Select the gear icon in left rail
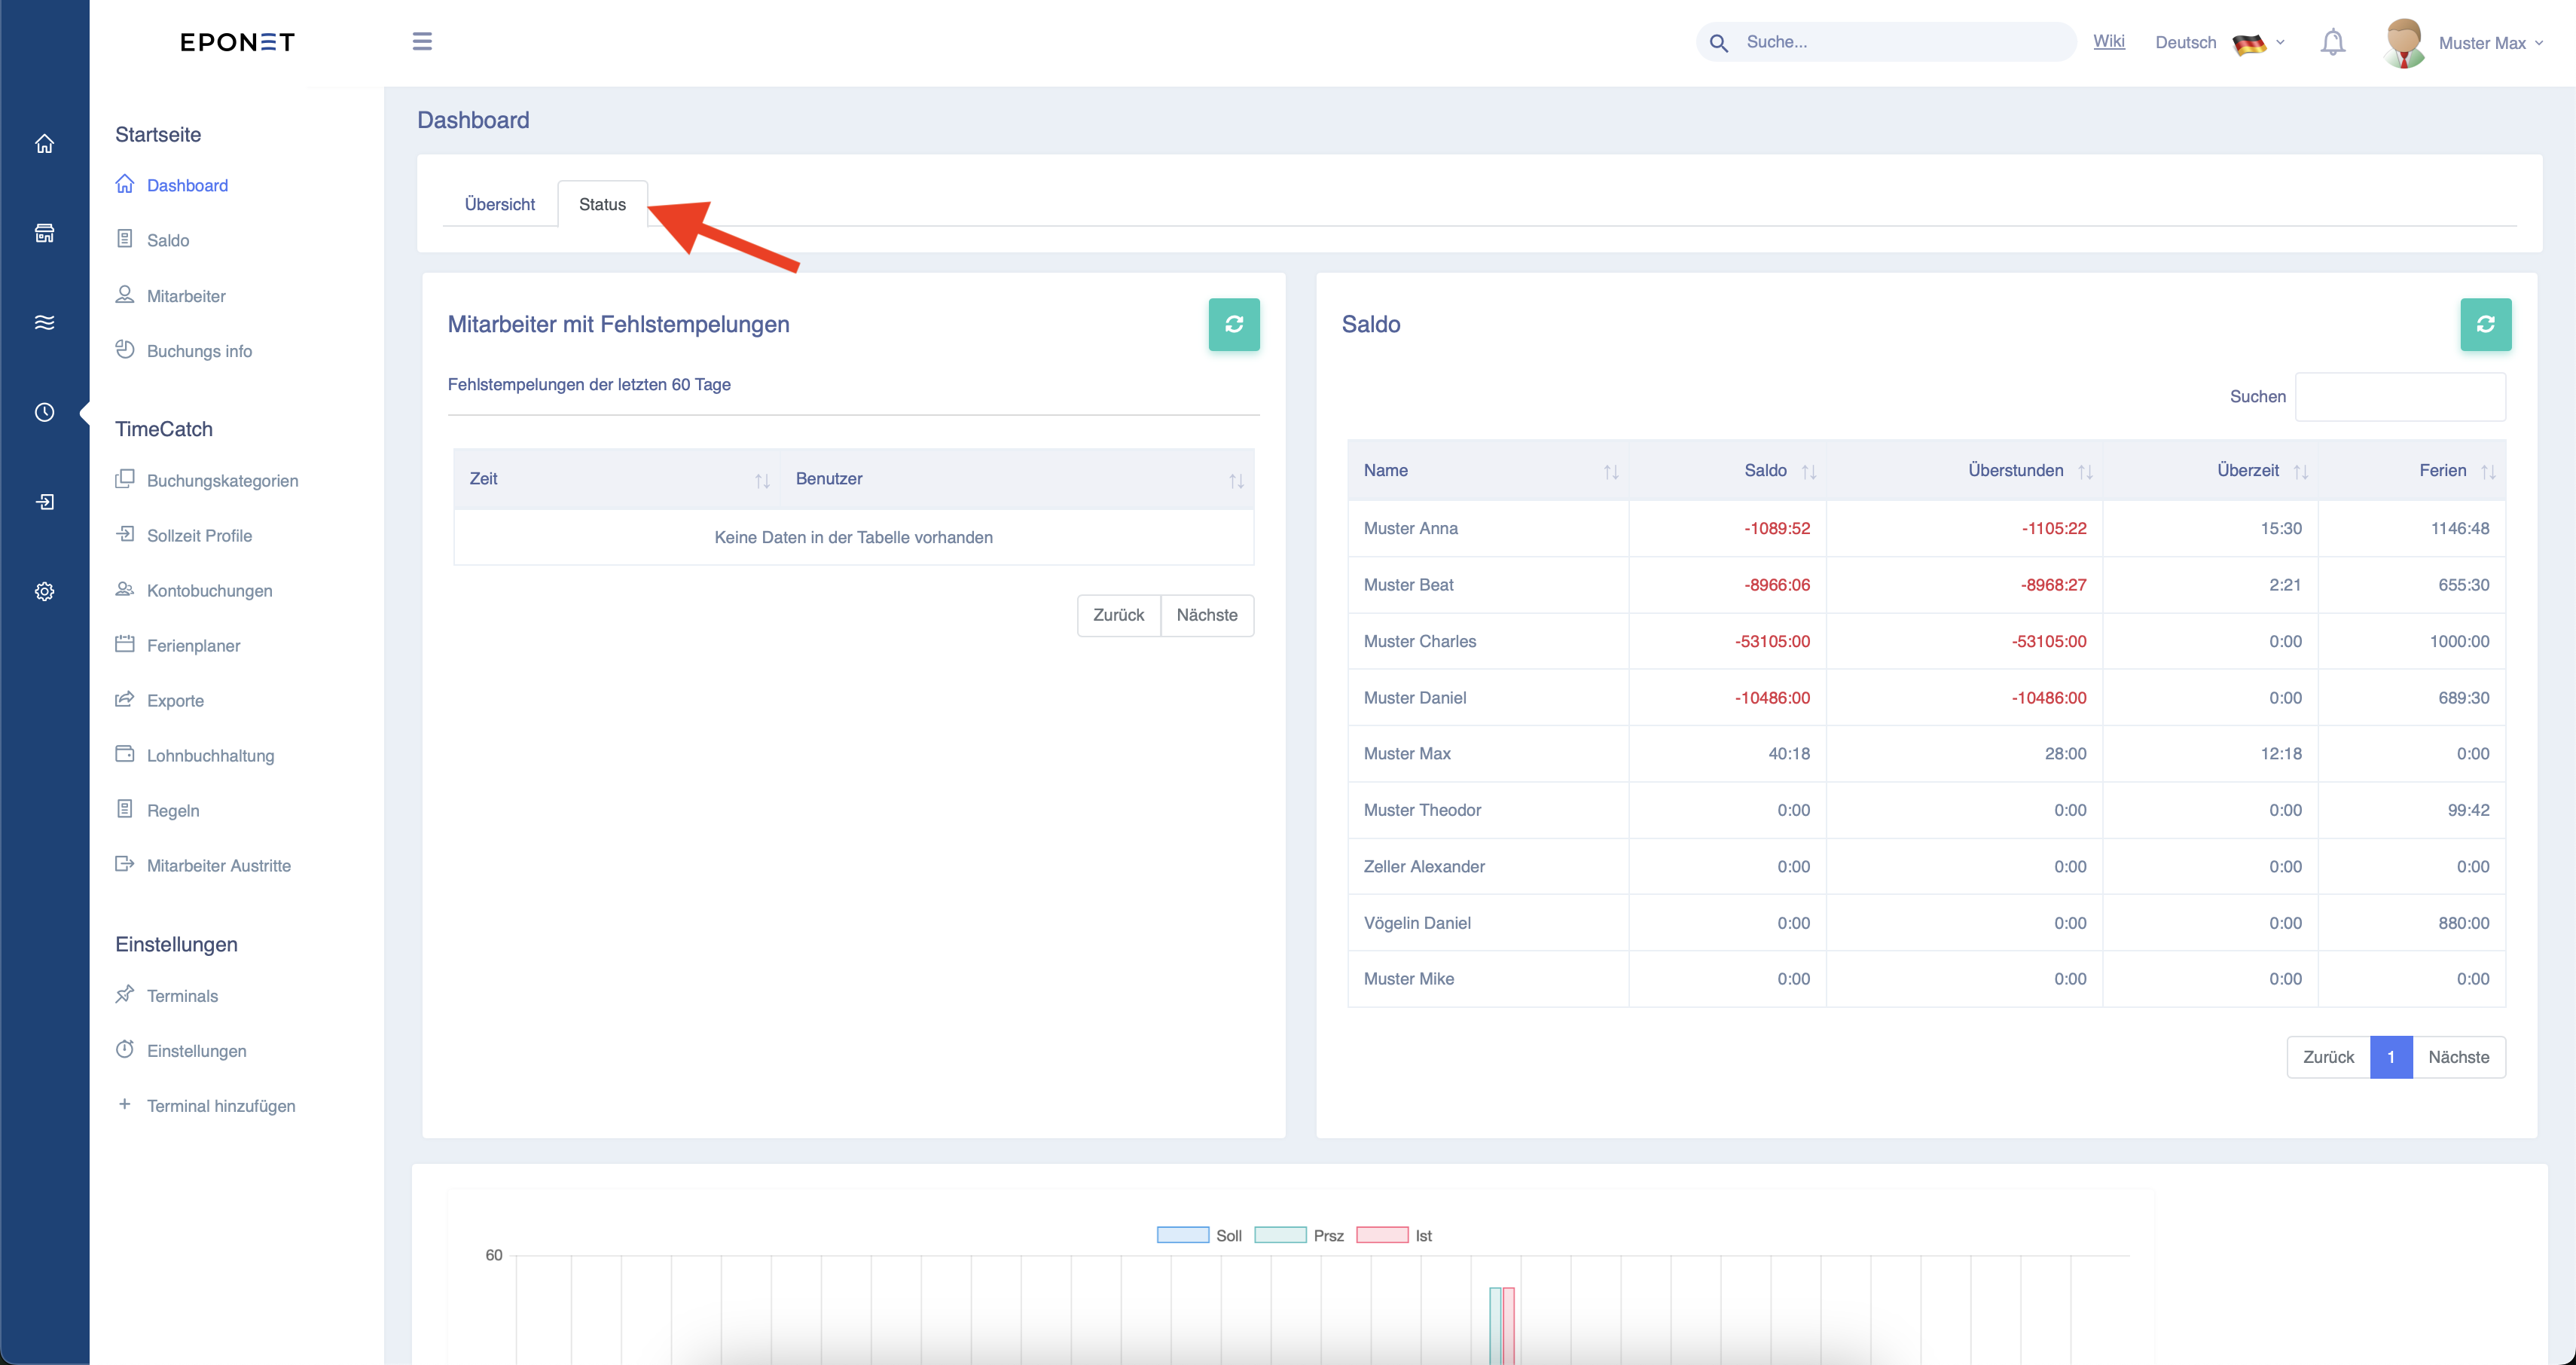The height and width of the screenshot is (1365, 2576). 44,591
